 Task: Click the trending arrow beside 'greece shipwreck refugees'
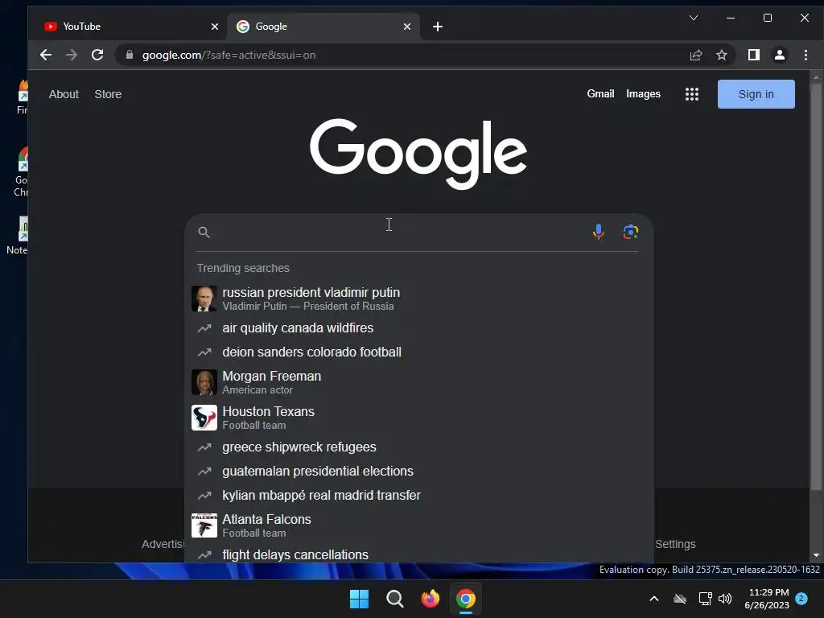(204, 447)
